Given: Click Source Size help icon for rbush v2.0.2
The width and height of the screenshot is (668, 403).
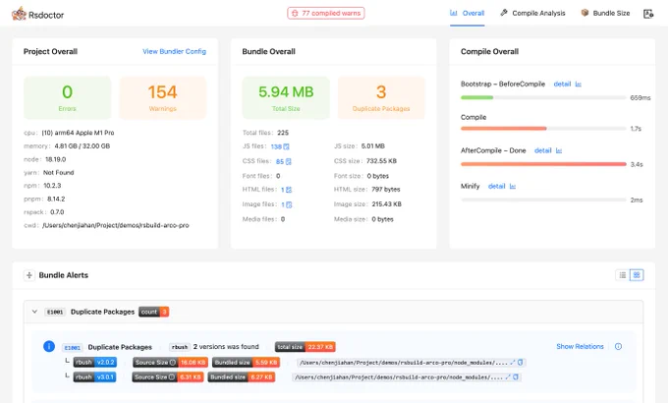Looking at the screenshot, I should click(x=173, y=363).
